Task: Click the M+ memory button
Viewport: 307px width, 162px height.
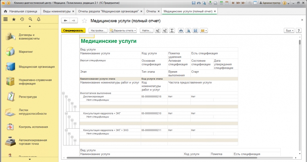Action: (x=238, y=3)
